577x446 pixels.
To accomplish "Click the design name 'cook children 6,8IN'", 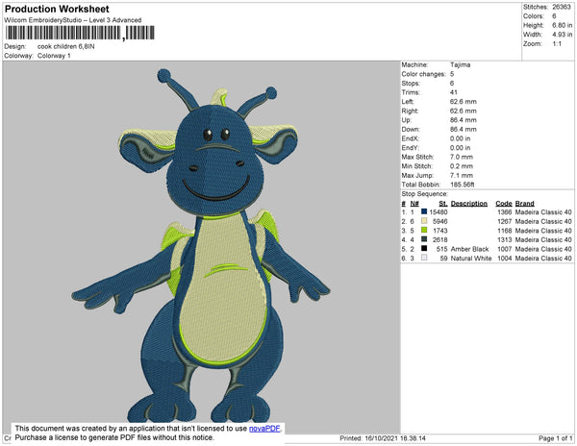I will [x=69, y=46].
